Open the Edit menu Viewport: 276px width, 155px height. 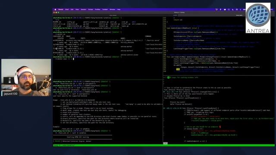tap(72, 9)
